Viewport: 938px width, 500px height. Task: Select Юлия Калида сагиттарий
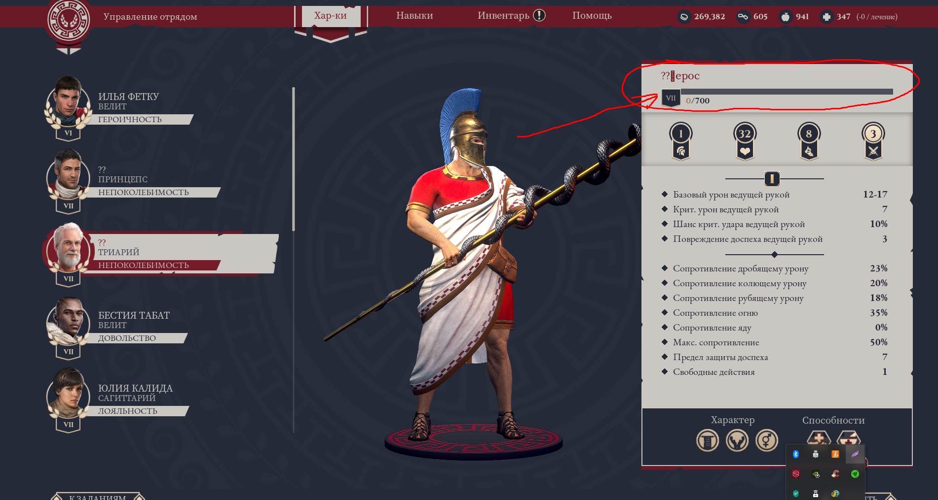point(118,399)
